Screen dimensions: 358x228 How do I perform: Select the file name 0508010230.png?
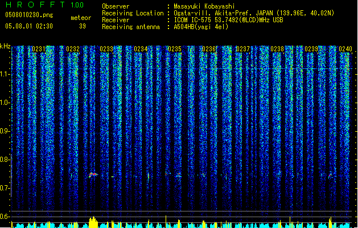click(29, 15)
